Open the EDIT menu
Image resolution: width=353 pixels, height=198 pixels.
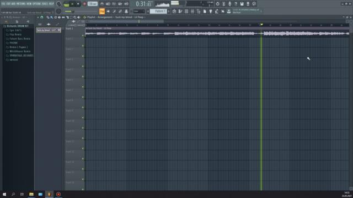8,4
